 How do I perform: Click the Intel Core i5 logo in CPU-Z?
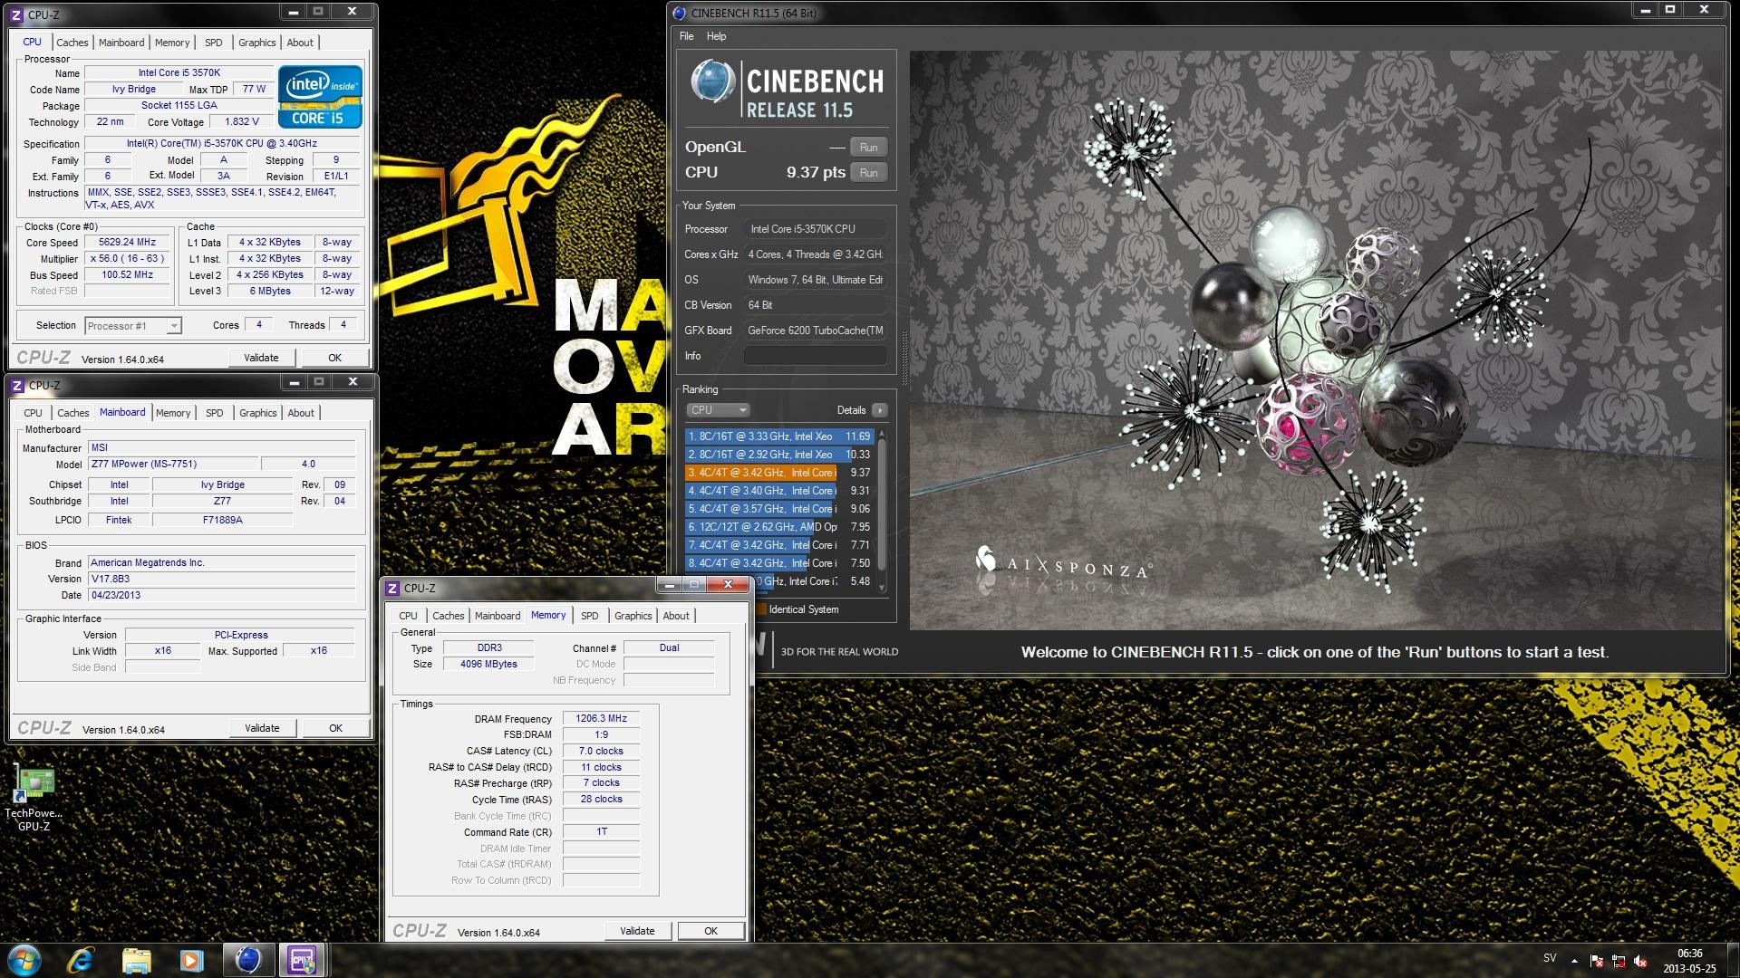coord(320,96)
